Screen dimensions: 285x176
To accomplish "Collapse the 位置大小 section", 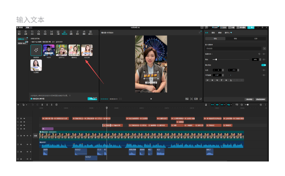I will pos(212,54).
